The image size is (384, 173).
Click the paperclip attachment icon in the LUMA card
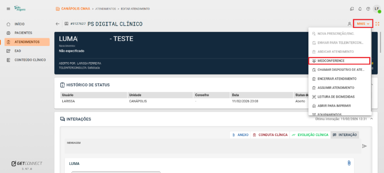[x=349, y=163]
